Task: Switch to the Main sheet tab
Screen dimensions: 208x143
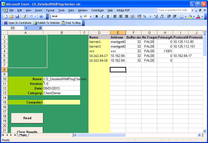Action: point(23,135)
